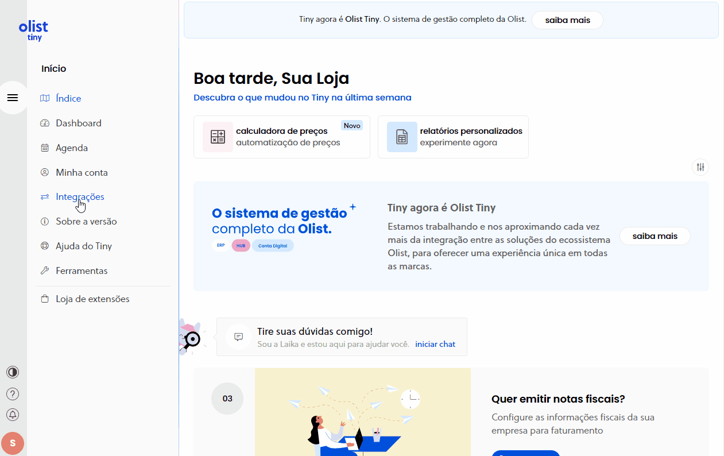Screen dimensions: 724x456
Task: Open the notifications bell icon
Action: [13, 415]
